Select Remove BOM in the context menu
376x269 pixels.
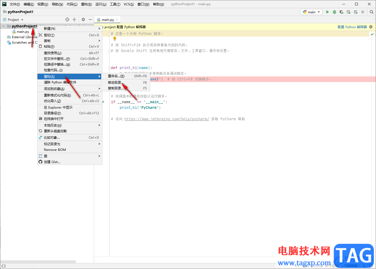(x=70, y=150)
